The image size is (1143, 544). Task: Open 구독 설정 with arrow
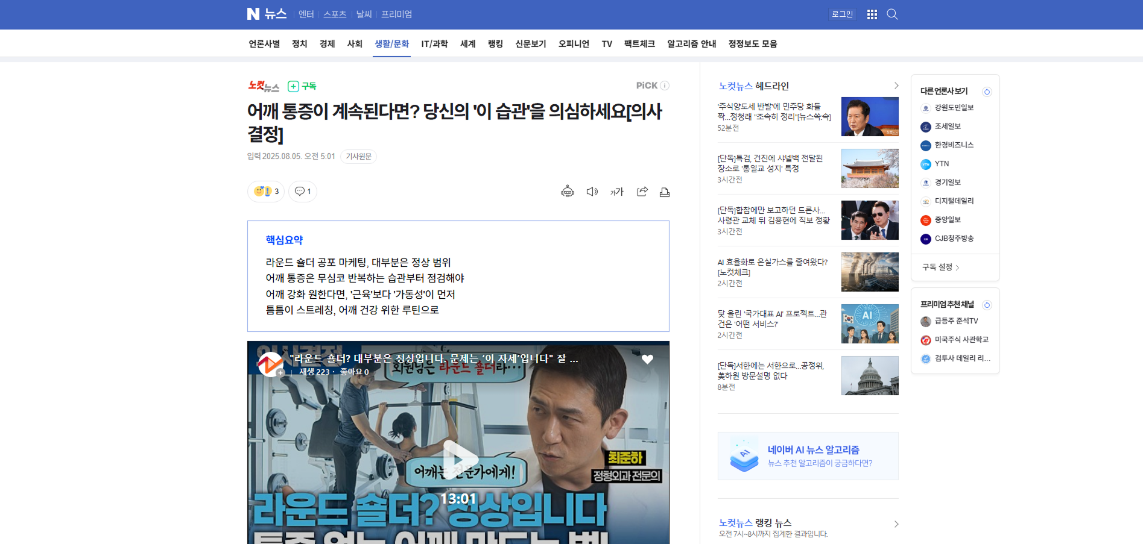(940, 267)
